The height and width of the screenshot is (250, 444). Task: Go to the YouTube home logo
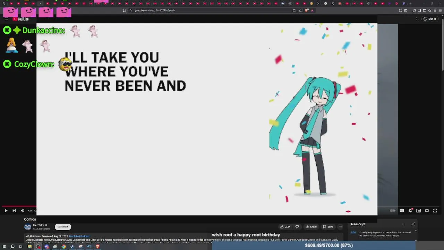tap(21, 19)
